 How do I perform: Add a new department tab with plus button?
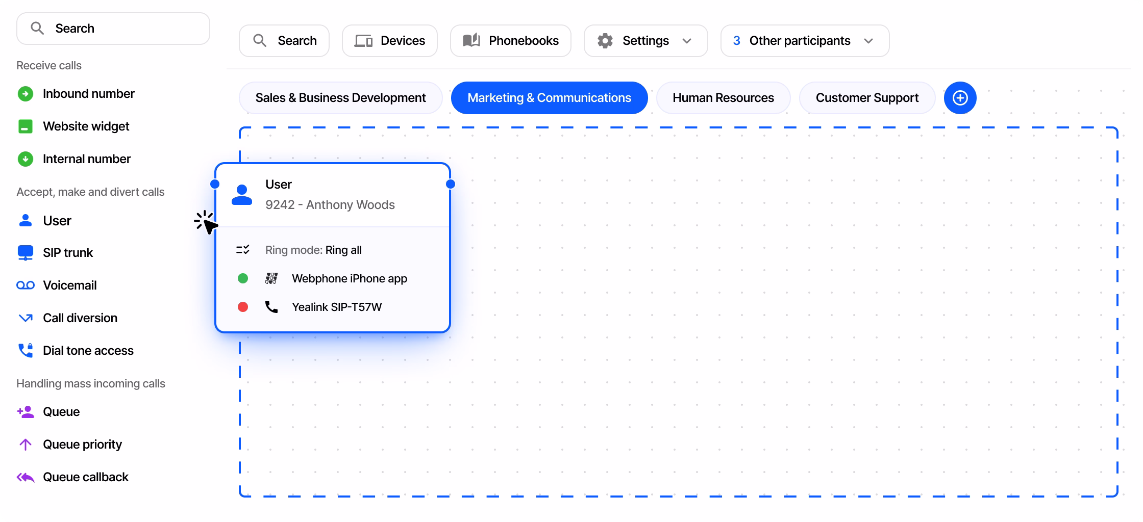[x=960, y=98]
